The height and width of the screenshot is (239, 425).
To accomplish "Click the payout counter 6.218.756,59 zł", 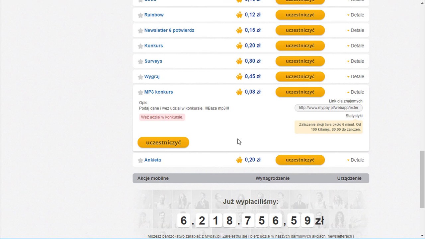I will coord(251,220).
